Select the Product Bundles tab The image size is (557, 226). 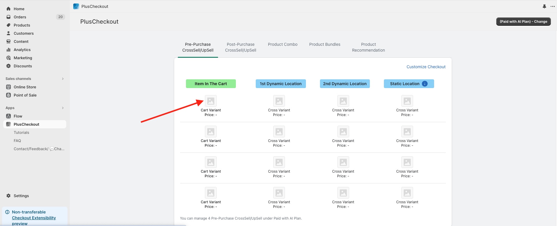point(325,44)
